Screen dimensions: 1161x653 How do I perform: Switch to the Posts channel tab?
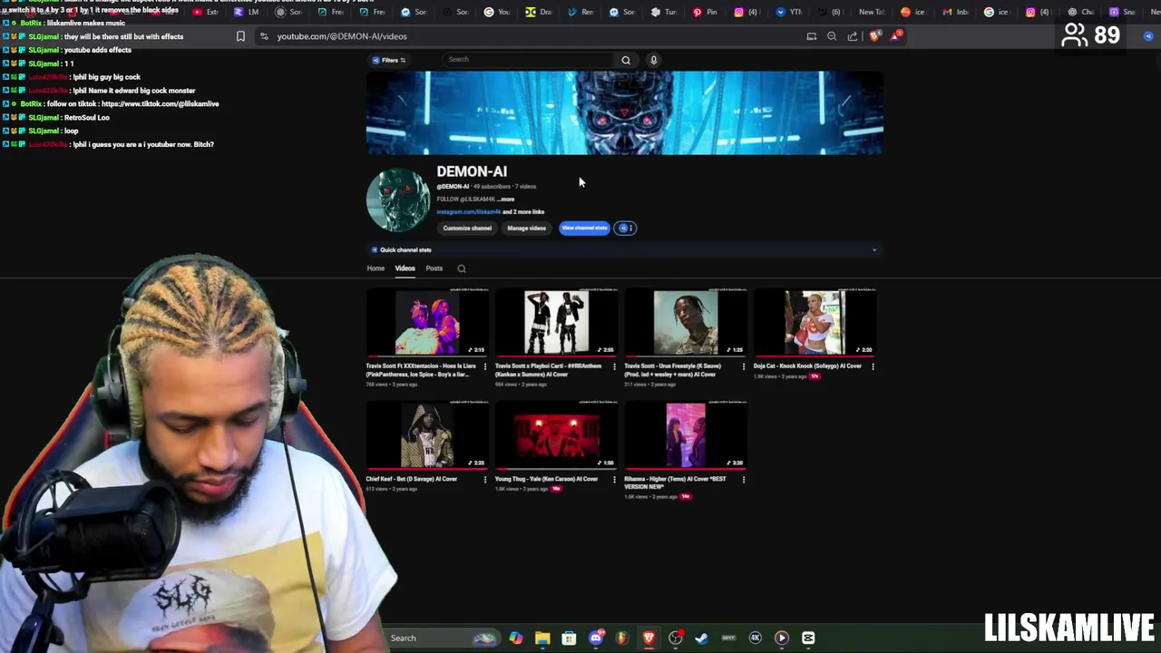[x=434, y=268]
